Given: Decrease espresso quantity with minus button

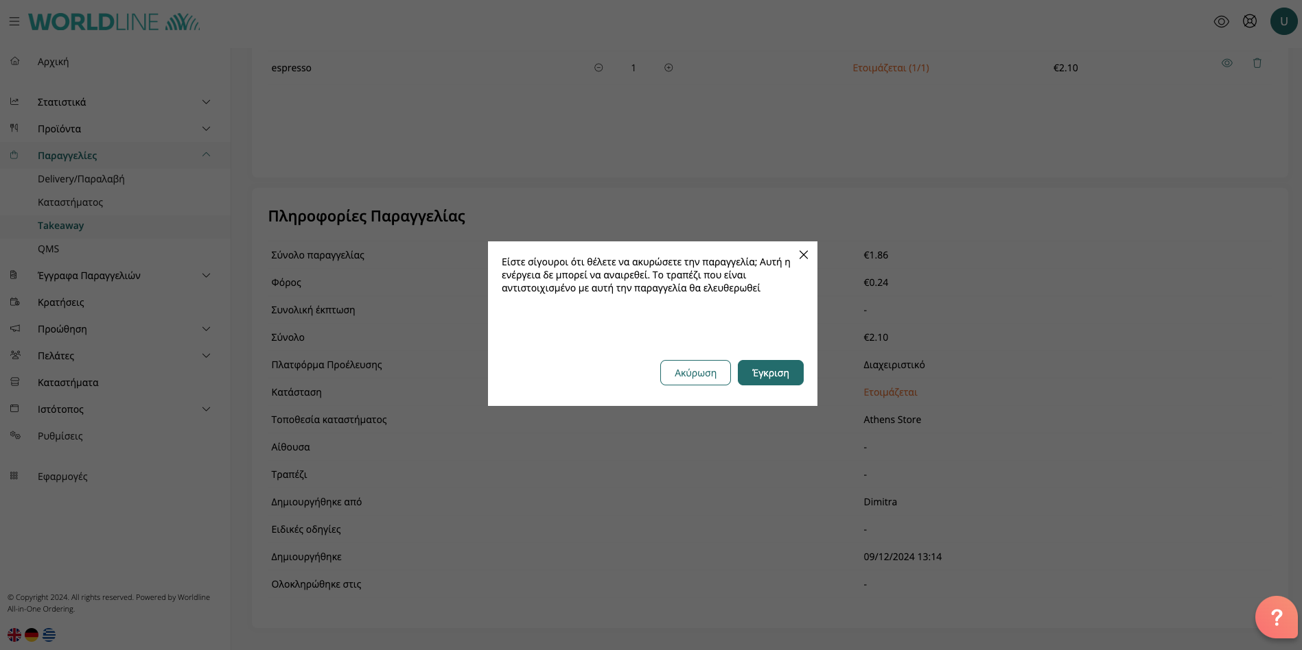Looking at the screenshot, I should click(598, 68).
